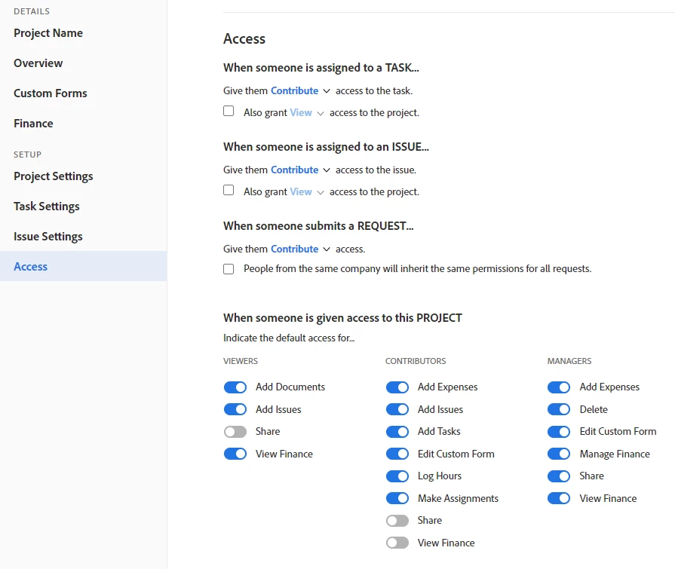This screenshot has width=675, height=569.
Task: Enable Contributors Share switch
Action: tap(397, 521)
